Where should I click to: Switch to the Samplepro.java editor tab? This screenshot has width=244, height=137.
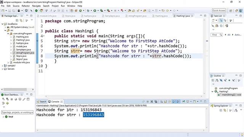point(111,16)
